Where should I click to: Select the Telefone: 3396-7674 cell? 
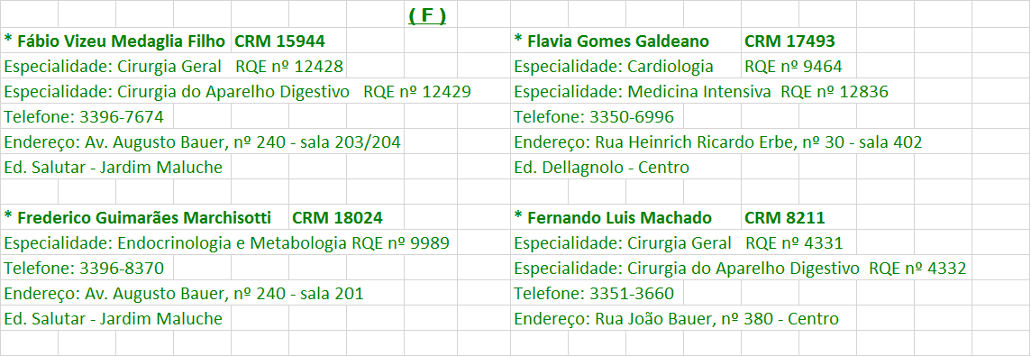coord(84,117)
